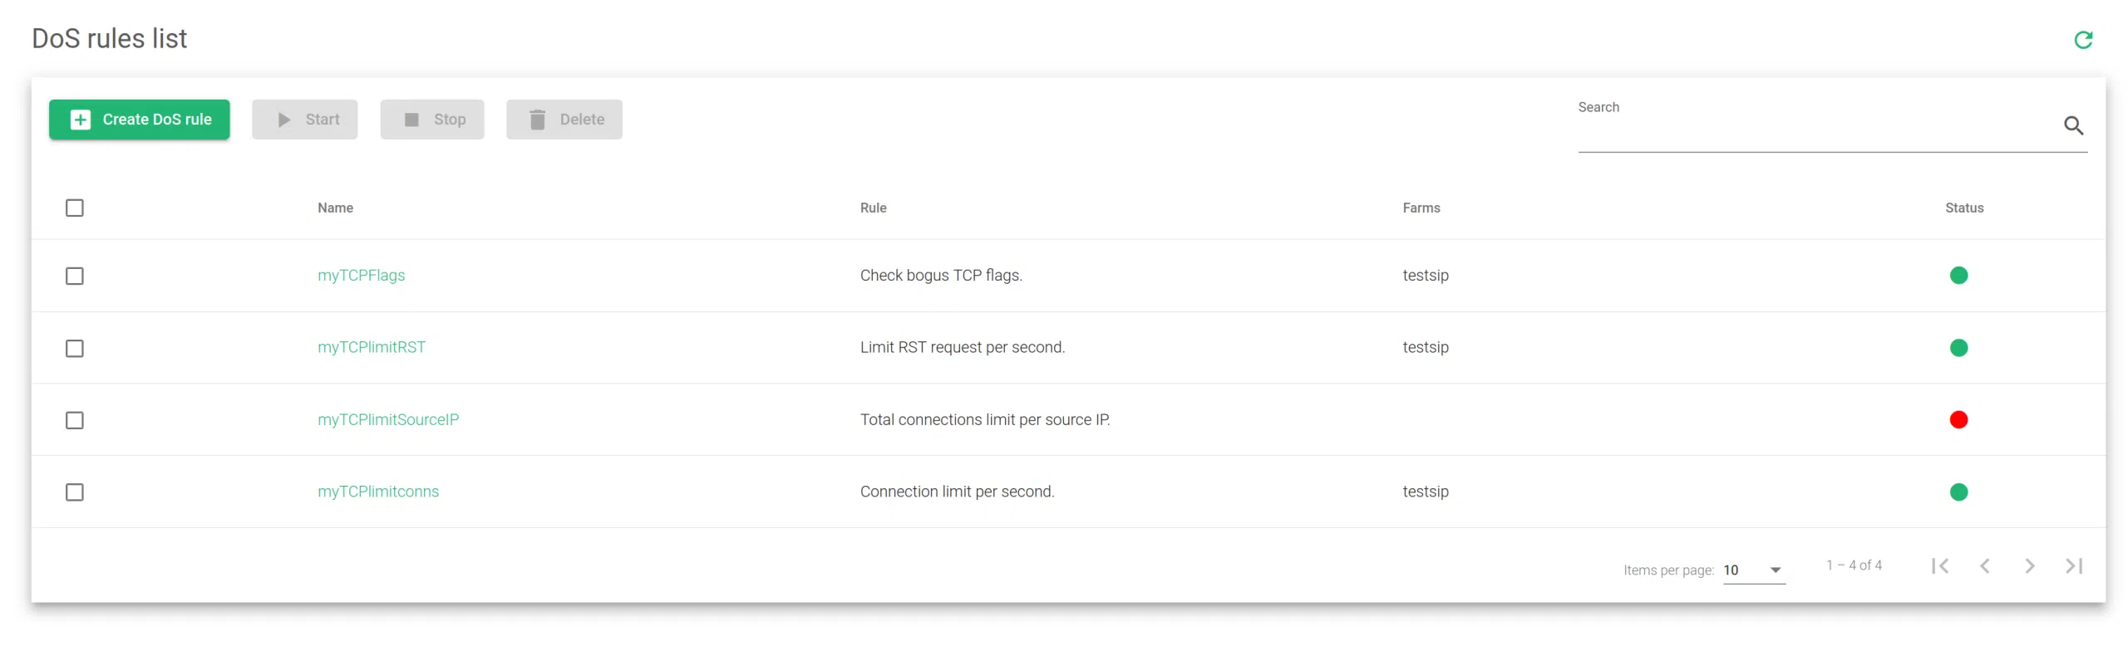Open the items per page dropdown
This screenshot has height=651, width=2128.
(x=1753, y=570)
